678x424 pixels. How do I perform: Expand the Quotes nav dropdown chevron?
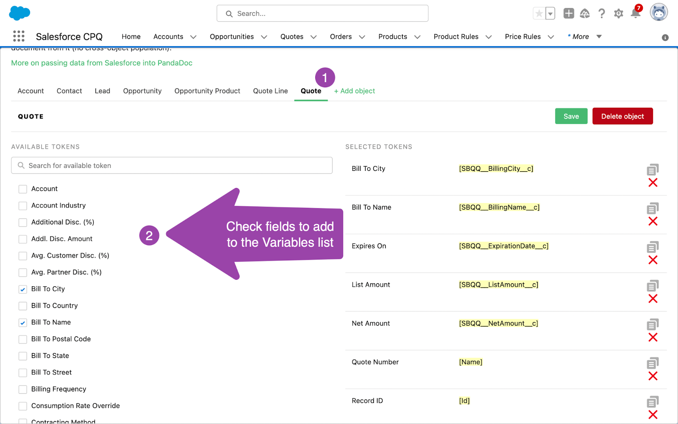tap(314, 37)
